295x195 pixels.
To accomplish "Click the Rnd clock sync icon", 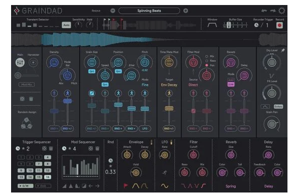I will [x=111, y=160].
